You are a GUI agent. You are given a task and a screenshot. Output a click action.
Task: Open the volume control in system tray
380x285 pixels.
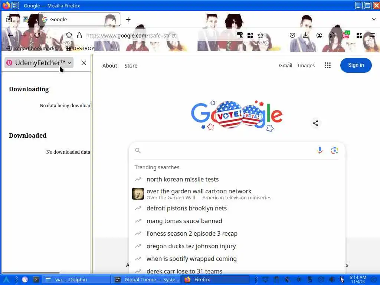pyautogui.click(x=332, y=279)
